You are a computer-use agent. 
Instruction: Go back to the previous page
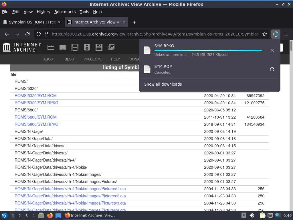7,34
